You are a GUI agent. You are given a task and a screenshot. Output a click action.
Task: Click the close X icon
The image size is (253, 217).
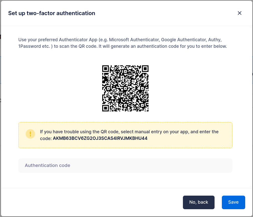tap(239, 13)
